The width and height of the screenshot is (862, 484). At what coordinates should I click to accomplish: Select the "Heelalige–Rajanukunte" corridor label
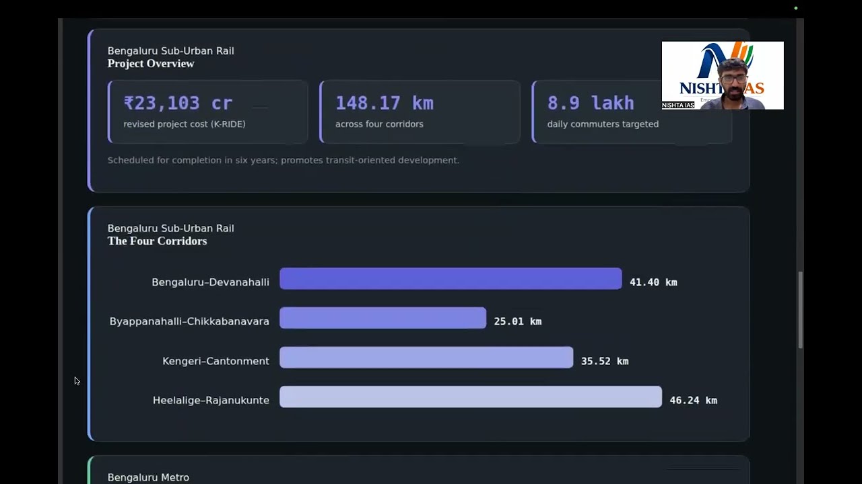[211, 401]
